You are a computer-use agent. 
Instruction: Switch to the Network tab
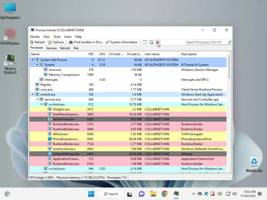[x=65, y=48]
